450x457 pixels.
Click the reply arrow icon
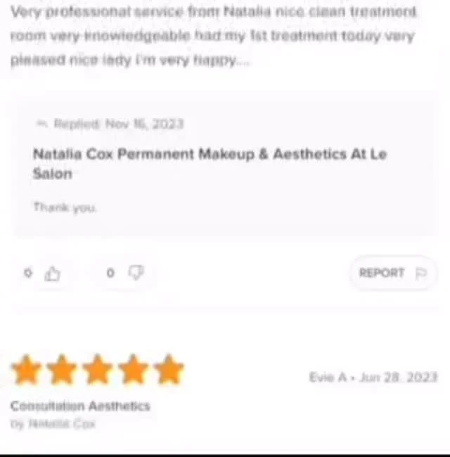point(41,124)
